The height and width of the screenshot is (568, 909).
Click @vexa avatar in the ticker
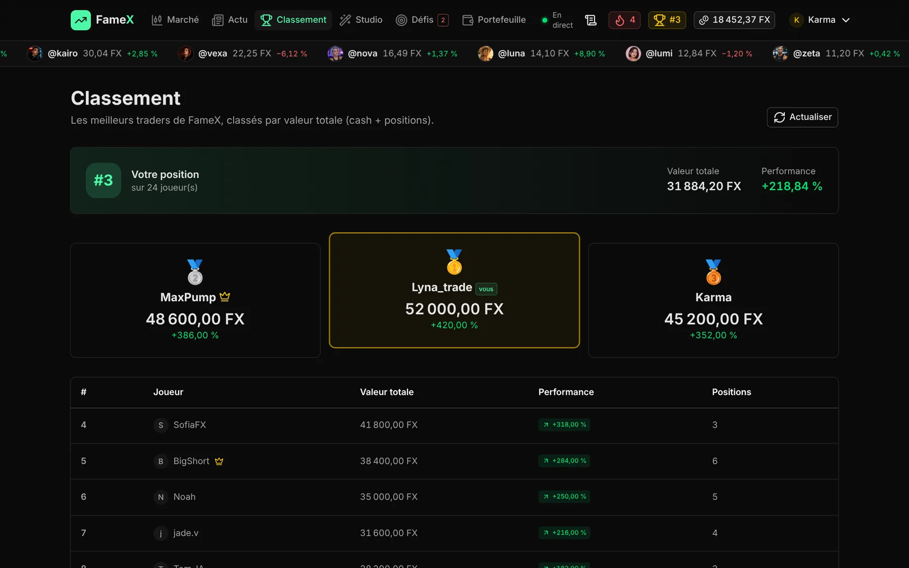[185, 54]
